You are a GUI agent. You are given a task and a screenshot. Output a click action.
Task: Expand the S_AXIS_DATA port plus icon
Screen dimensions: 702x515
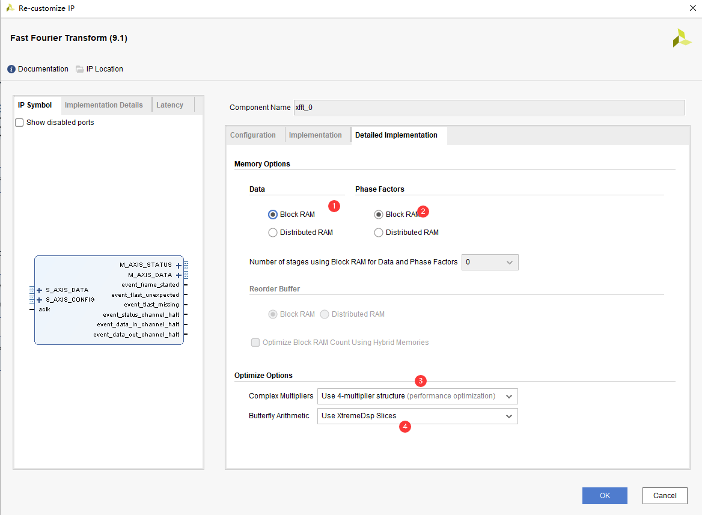40,290
